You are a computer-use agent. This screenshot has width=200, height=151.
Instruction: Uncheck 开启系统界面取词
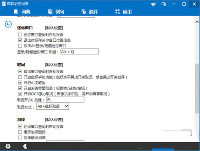(x=20, y=88)
